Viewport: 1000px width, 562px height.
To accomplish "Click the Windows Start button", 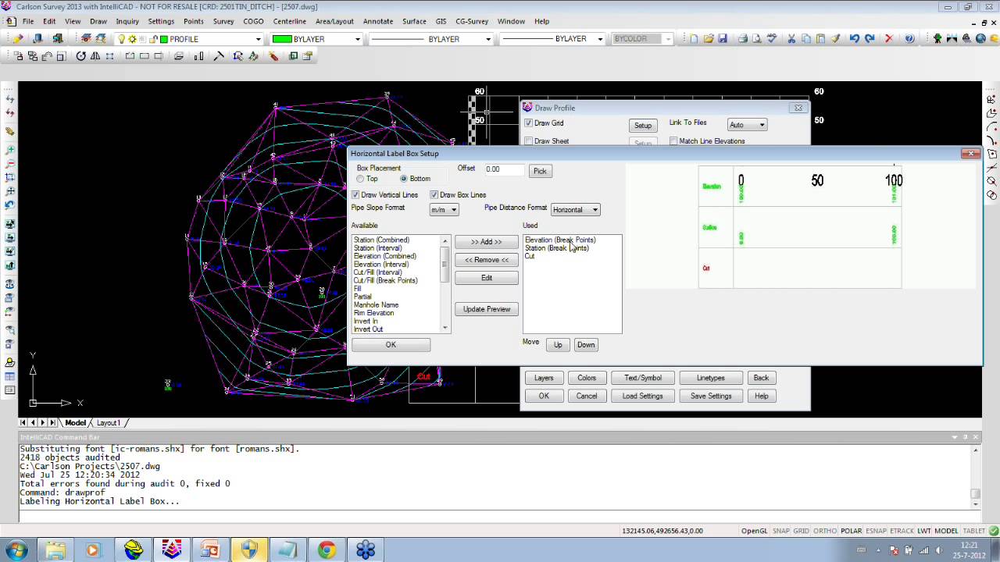I will (x=16, y=550).
